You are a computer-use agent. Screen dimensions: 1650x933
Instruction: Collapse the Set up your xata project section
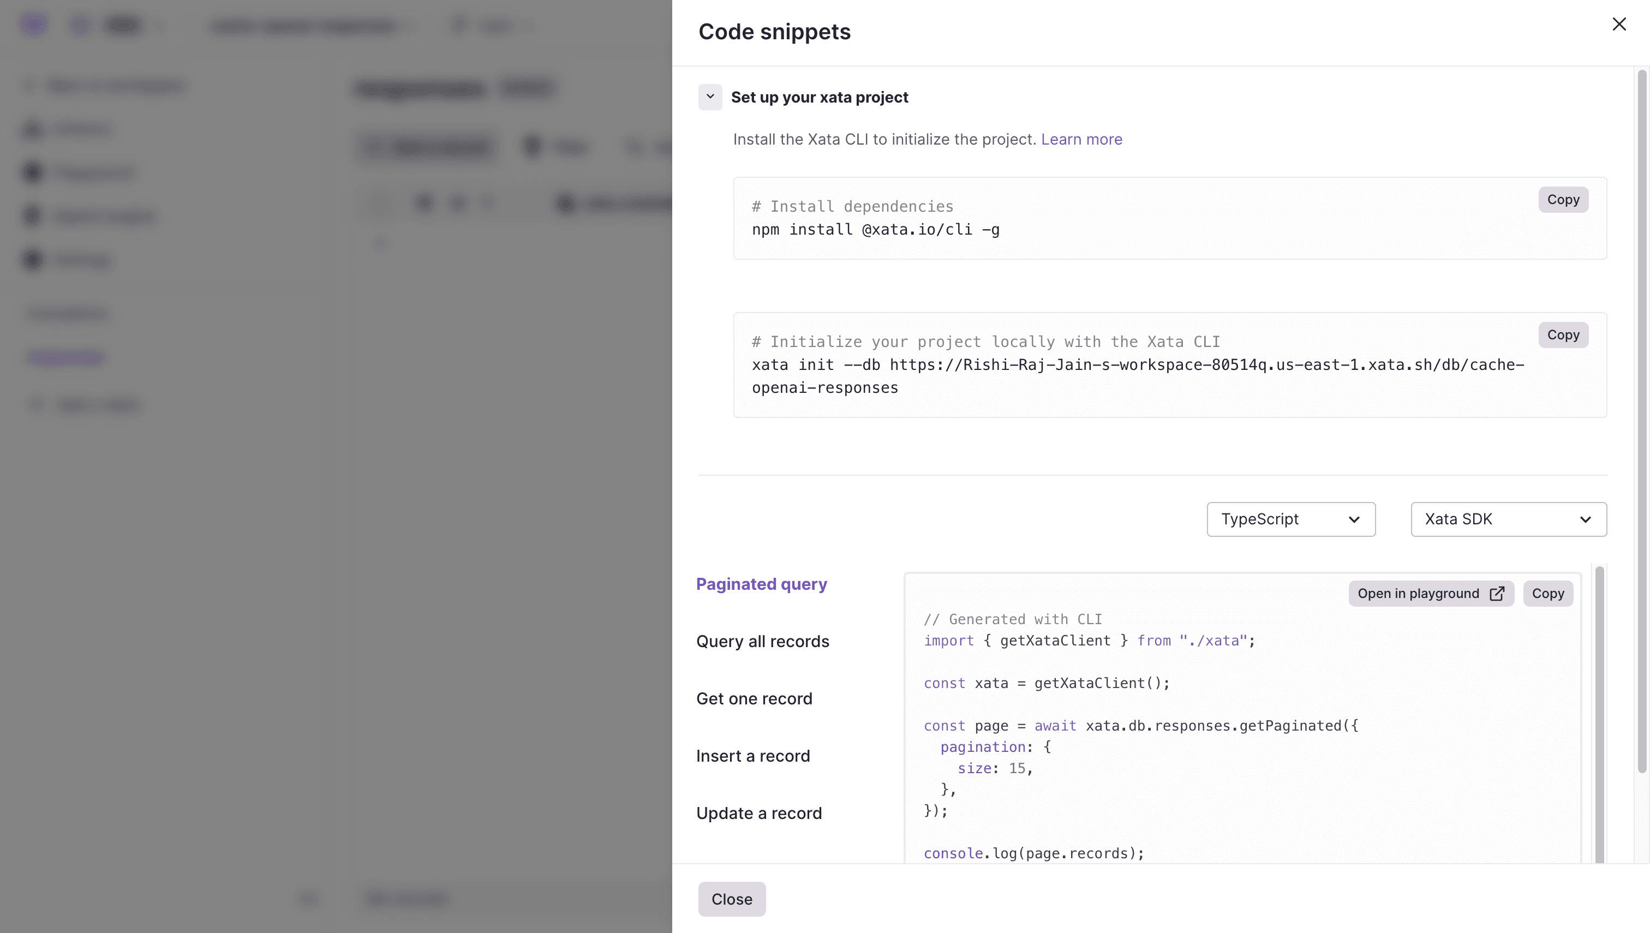[710, 97]
